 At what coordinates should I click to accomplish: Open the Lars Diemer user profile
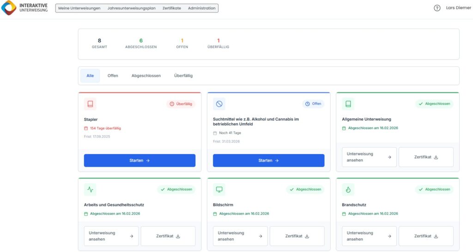[457, 8]
